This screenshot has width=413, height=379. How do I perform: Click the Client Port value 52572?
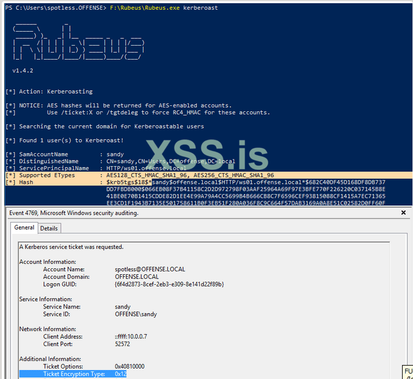pos(122,344)
